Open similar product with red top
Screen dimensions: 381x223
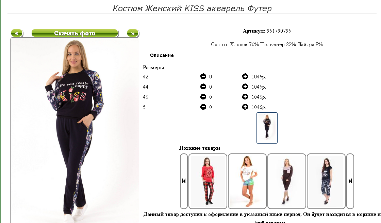208,181
